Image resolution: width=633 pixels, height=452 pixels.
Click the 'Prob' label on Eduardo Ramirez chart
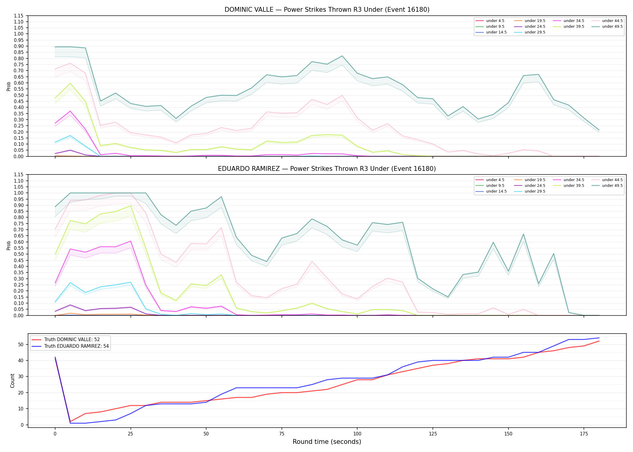click(x=9, y=245)
